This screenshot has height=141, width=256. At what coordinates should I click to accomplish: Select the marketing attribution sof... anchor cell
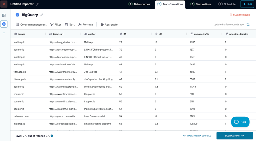(x=98, y=109)
